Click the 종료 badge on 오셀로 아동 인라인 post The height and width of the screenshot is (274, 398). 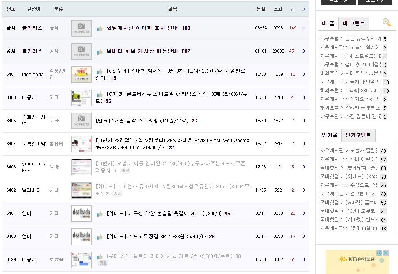click(125, 171)
